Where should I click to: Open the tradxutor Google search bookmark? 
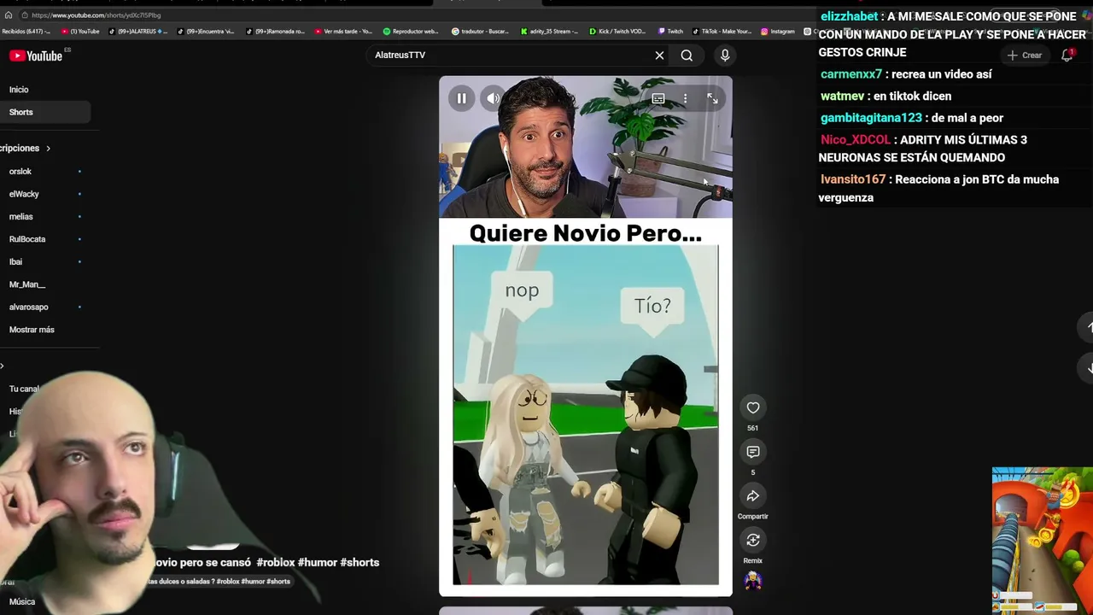pyautogui.click(x=481, y=32)
